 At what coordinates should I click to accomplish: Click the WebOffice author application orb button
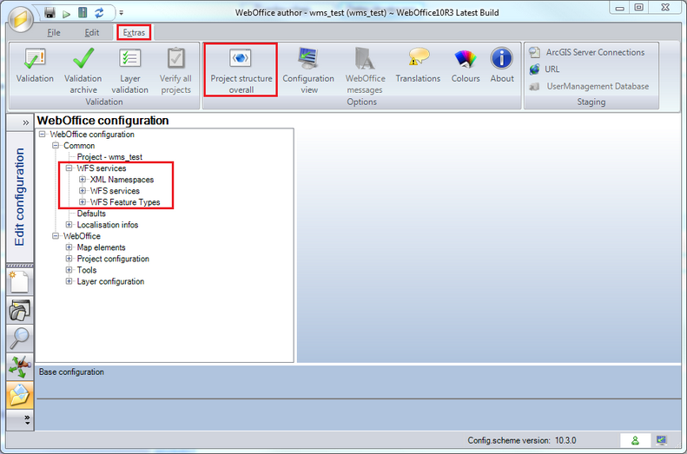20,18
